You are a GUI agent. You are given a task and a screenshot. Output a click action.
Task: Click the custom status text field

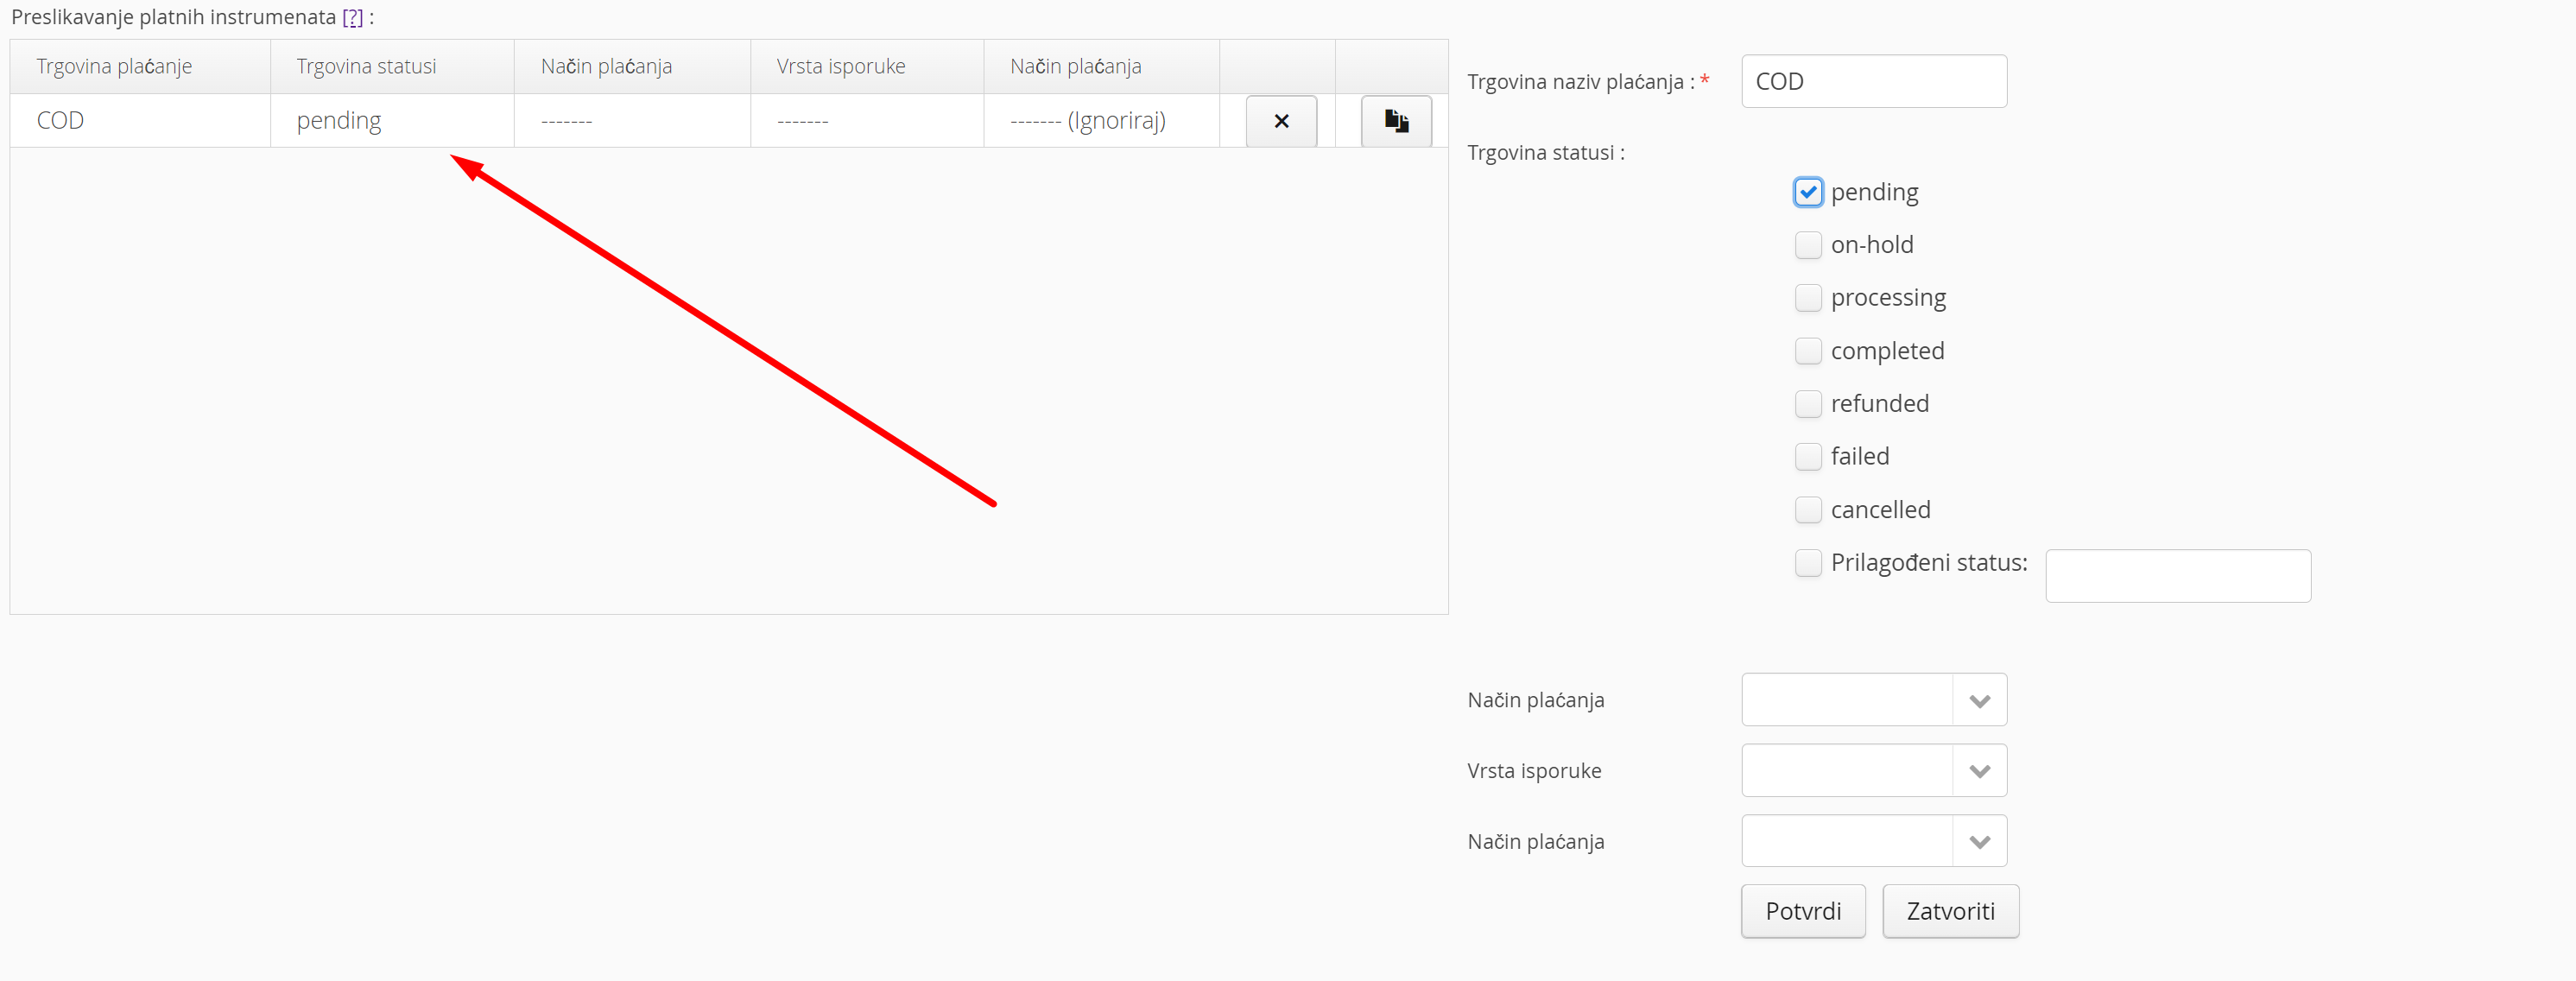pos(2177,576)
